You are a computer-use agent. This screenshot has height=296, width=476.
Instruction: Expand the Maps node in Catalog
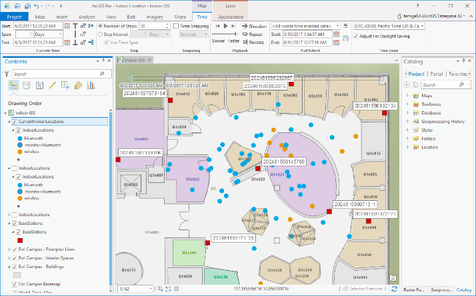click(x=408, y=95)
